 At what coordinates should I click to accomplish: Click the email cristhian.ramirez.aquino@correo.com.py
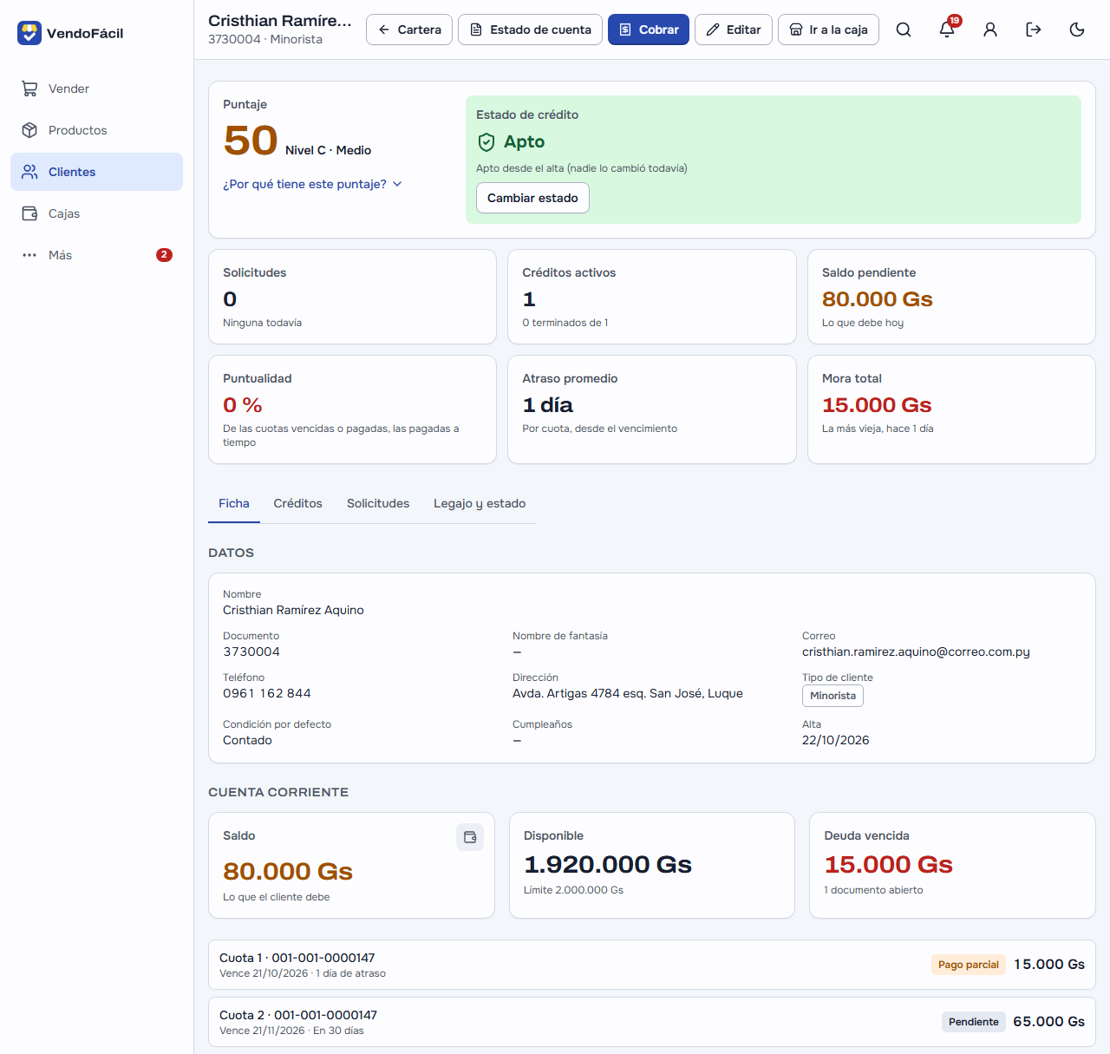click(916, 651)
